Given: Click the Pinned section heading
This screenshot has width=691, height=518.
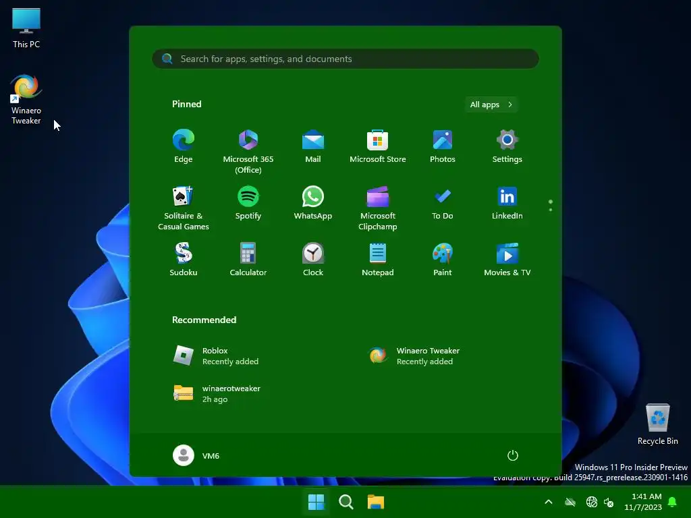Looking at the screenshot, I should tap(186, 104).
